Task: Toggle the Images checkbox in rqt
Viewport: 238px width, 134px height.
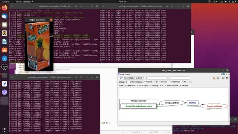Action: [163, 82]
